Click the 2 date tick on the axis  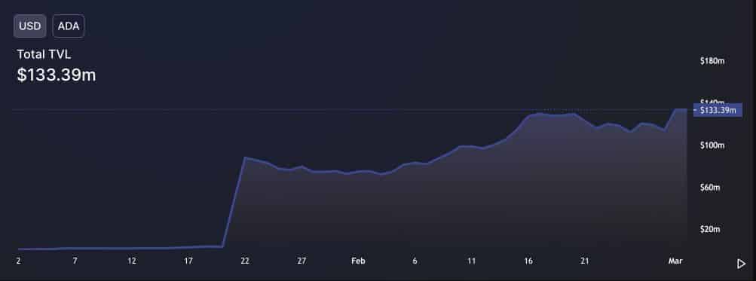[18, 261]
